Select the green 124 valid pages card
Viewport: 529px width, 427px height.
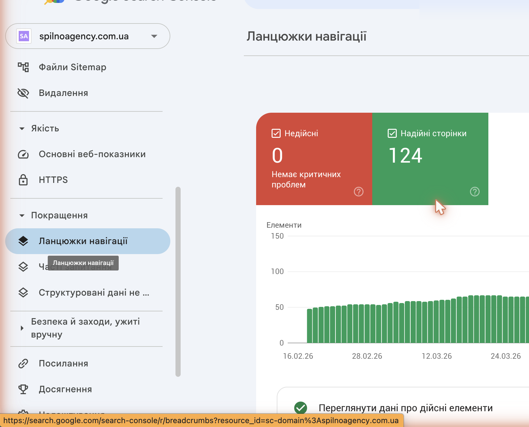click(430, 159)
